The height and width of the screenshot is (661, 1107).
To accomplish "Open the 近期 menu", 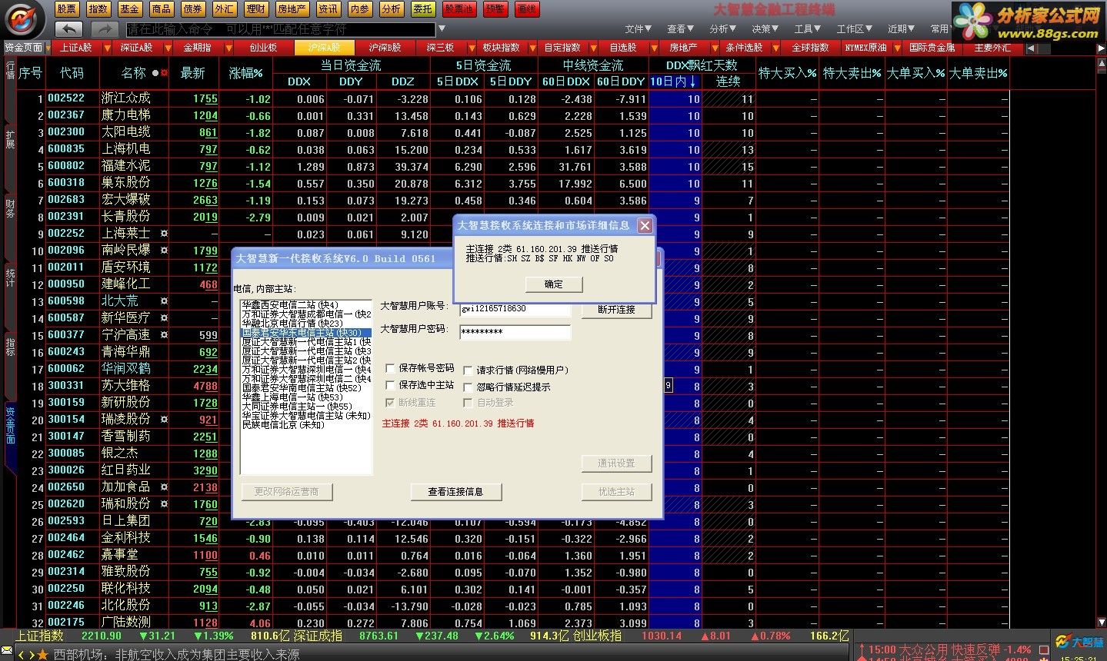I will [902, 29].
